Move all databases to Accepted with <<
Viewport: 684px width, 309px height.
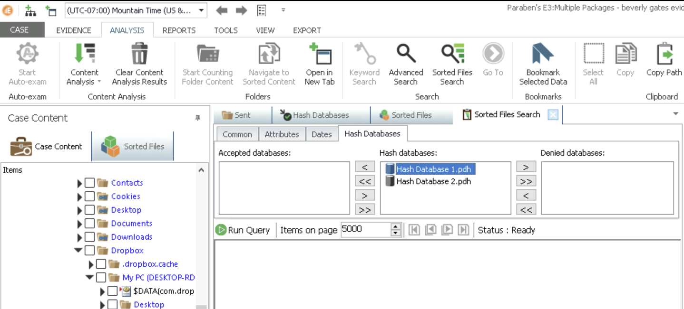[x=365, y=181]
